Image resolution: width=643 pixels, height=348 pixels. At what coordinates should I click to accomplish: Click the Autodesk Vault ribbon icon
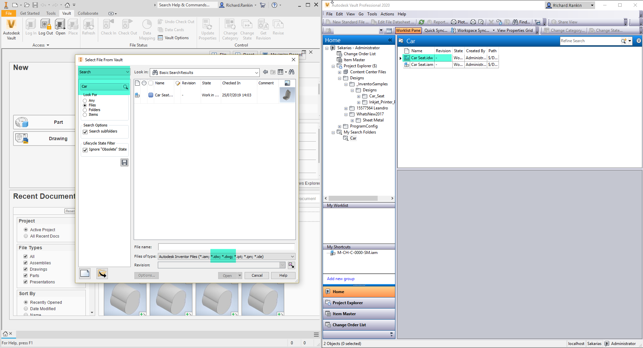coord(11,29)
